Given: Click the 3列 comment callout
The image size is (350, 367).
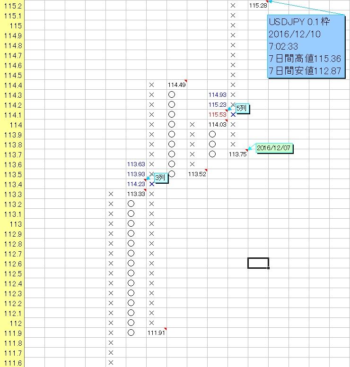Looking at the screenshot, I should 161,178.
